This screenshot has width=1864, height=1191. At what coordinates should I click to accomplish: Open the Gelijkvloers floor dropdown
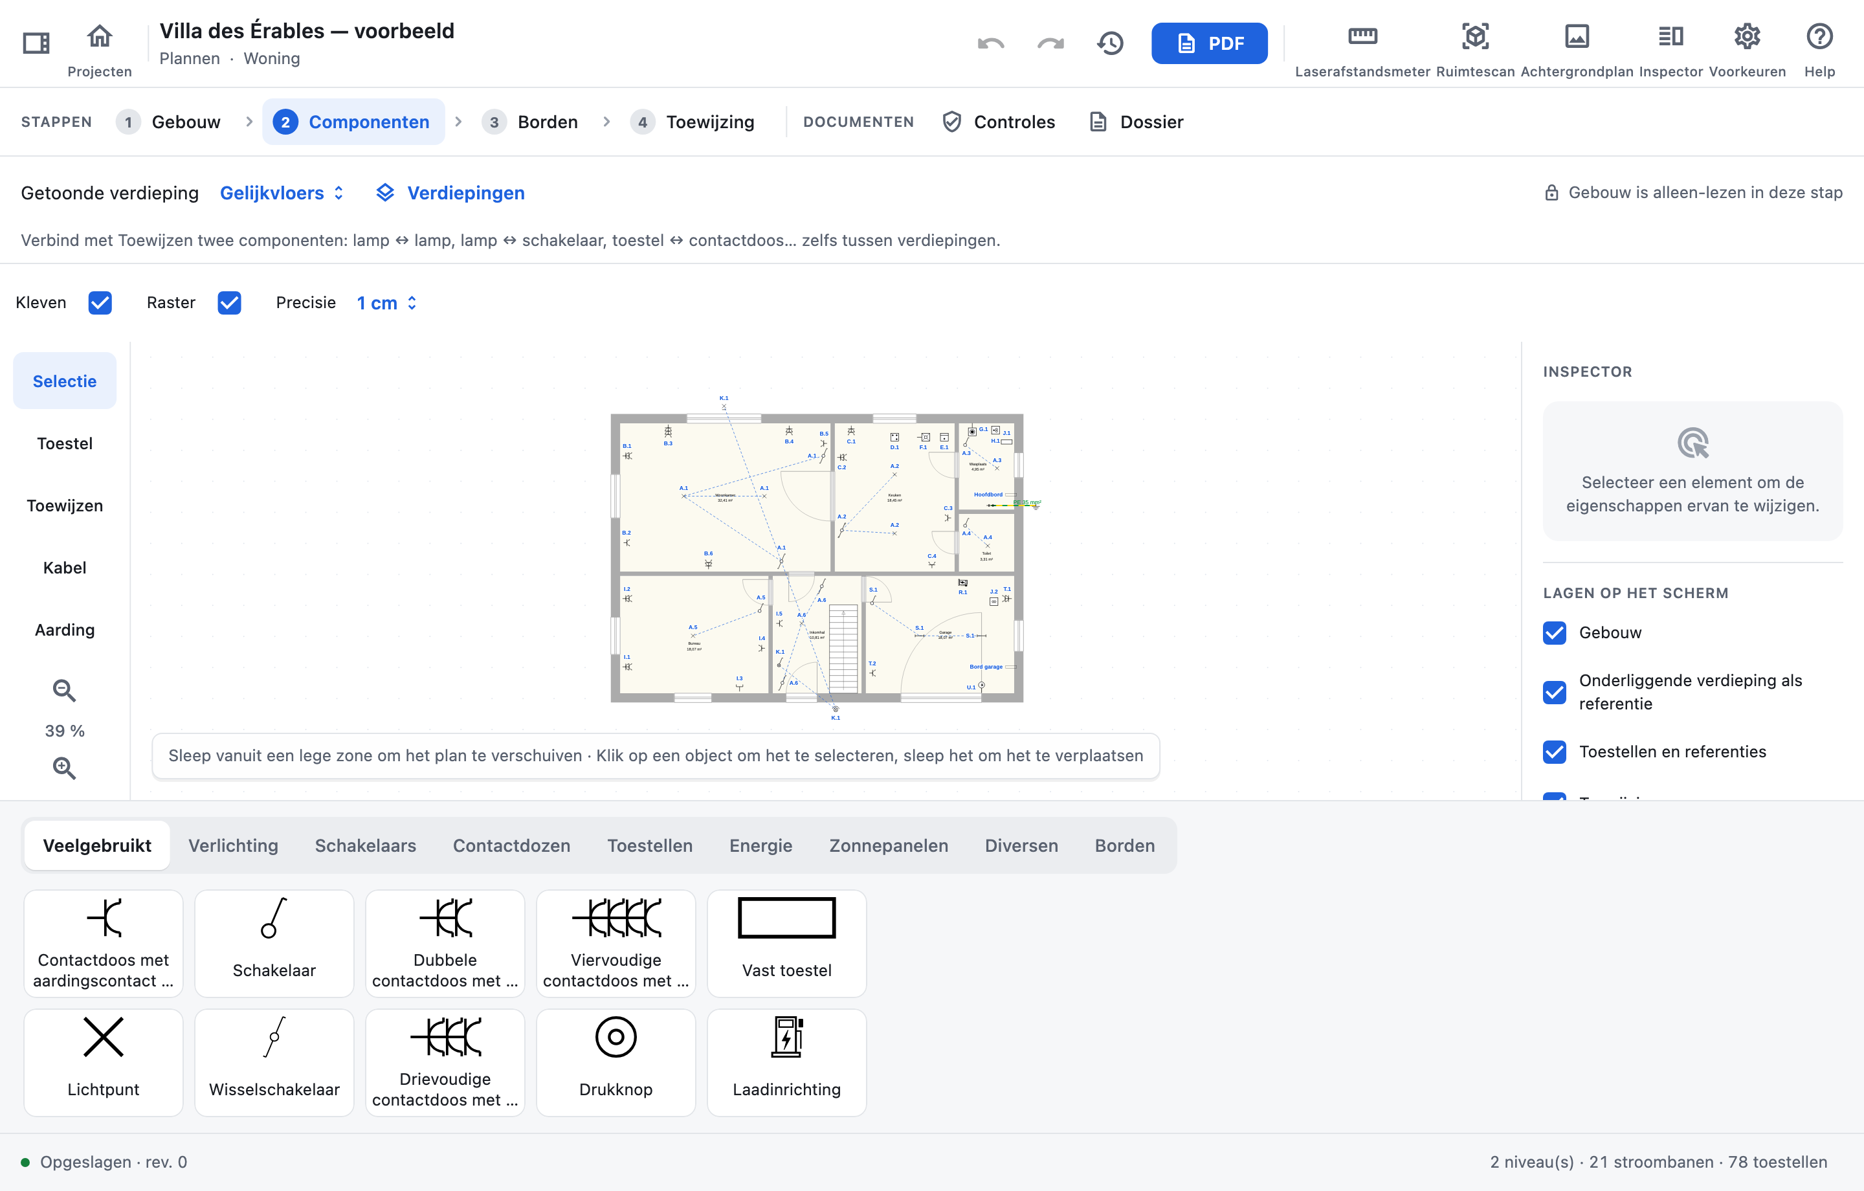[282, 193]
